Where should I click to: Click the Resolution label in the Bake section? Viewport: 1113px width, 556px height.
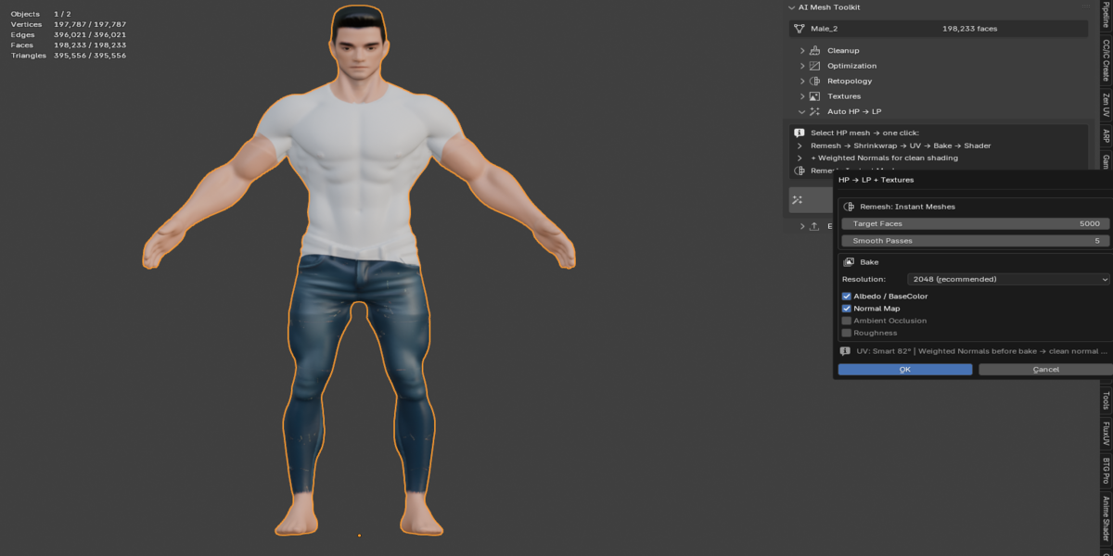[864, 279]
